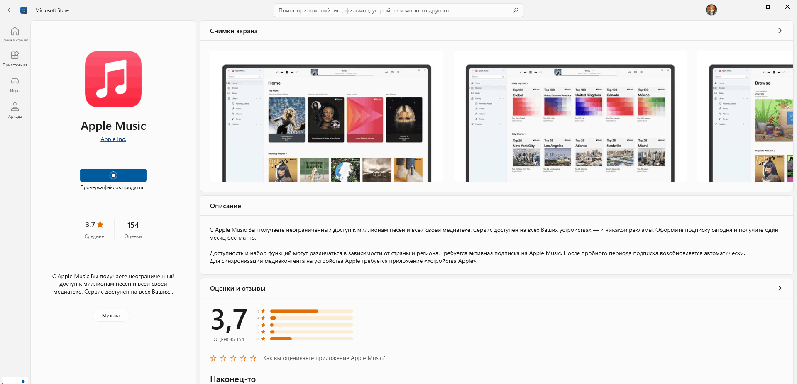The height and width of the screenshot is (384, 797).
Task: Open the Home page (Домашняя страница)
Action: 15,34
